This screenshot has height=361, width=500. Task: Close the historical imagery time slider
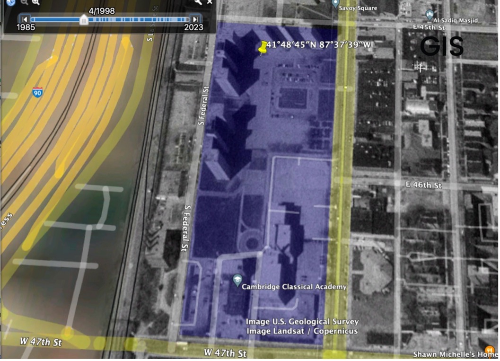pos(210,2)
